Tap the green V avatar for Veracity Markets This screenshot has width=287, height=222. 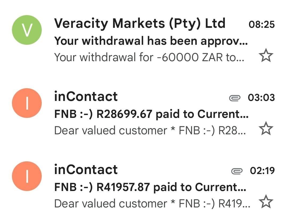pyautogui.click(x=27, y=30)
